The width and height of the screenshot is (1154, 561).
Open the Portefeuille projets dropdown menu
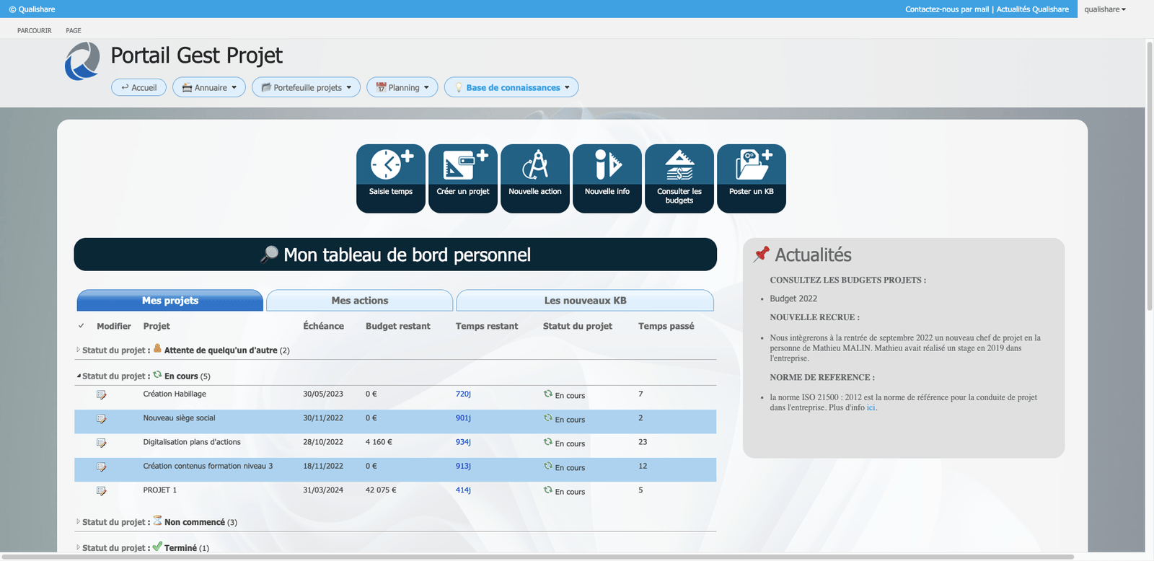[x=306, y=87]
